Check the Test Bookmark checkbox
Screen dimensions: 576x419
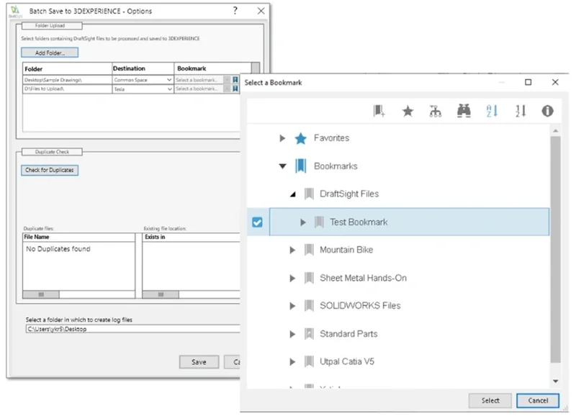(257, 222)
